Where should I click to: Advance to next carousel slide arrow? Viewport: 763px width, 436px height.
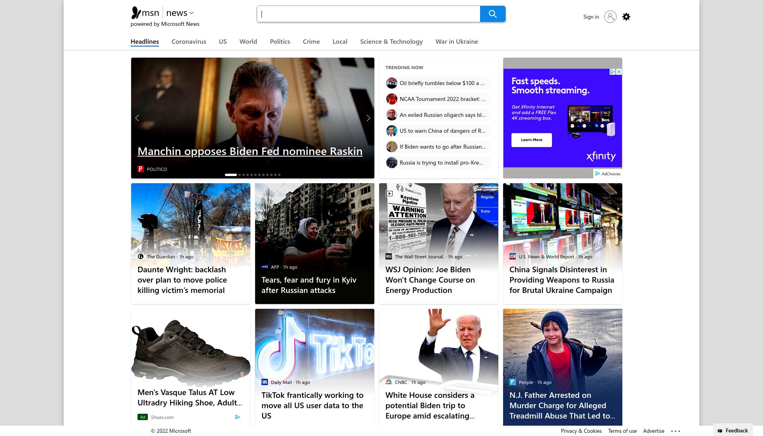pyautogui.click(x=368, y=118)
